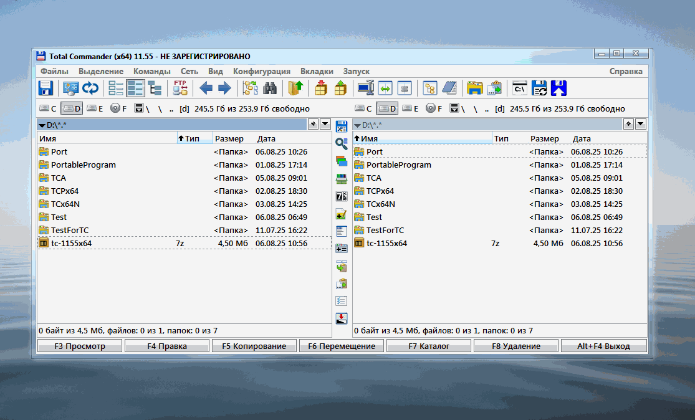This screenshot has height=420, width=695.
Task: Click the checklist icon in the middle bar
Action: (342, 301)
